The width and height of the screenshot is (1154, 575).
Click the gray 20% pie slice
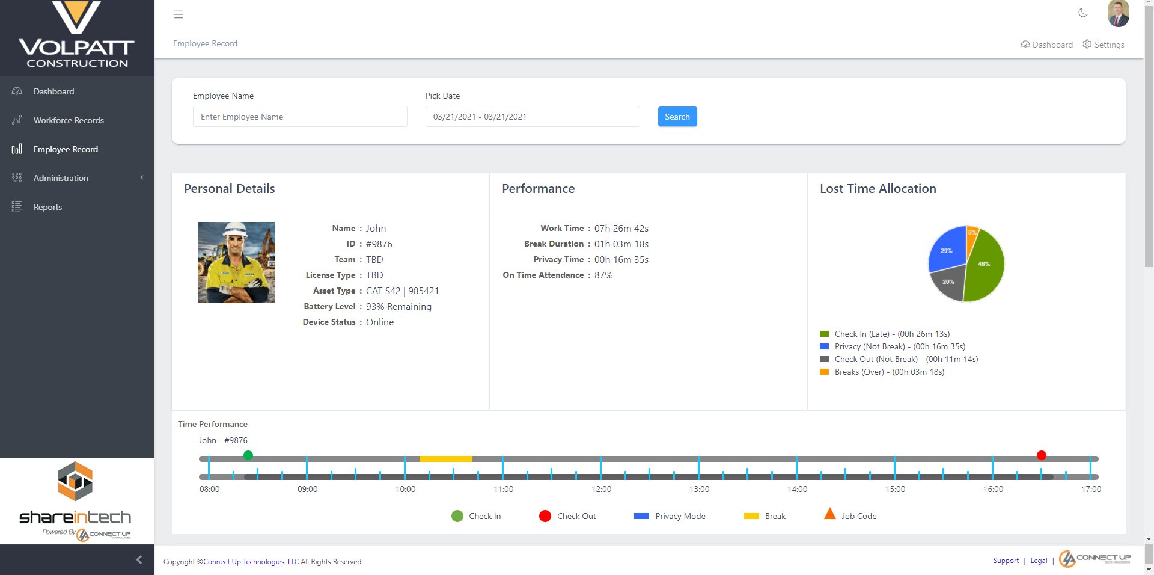948,281
